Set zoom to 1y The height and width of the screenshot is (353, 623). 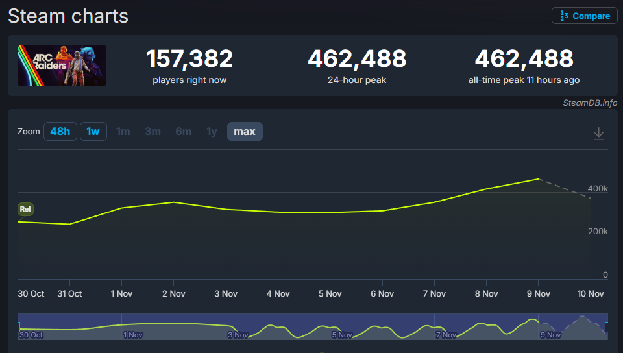pyautogui.click(x=212, y=132)
